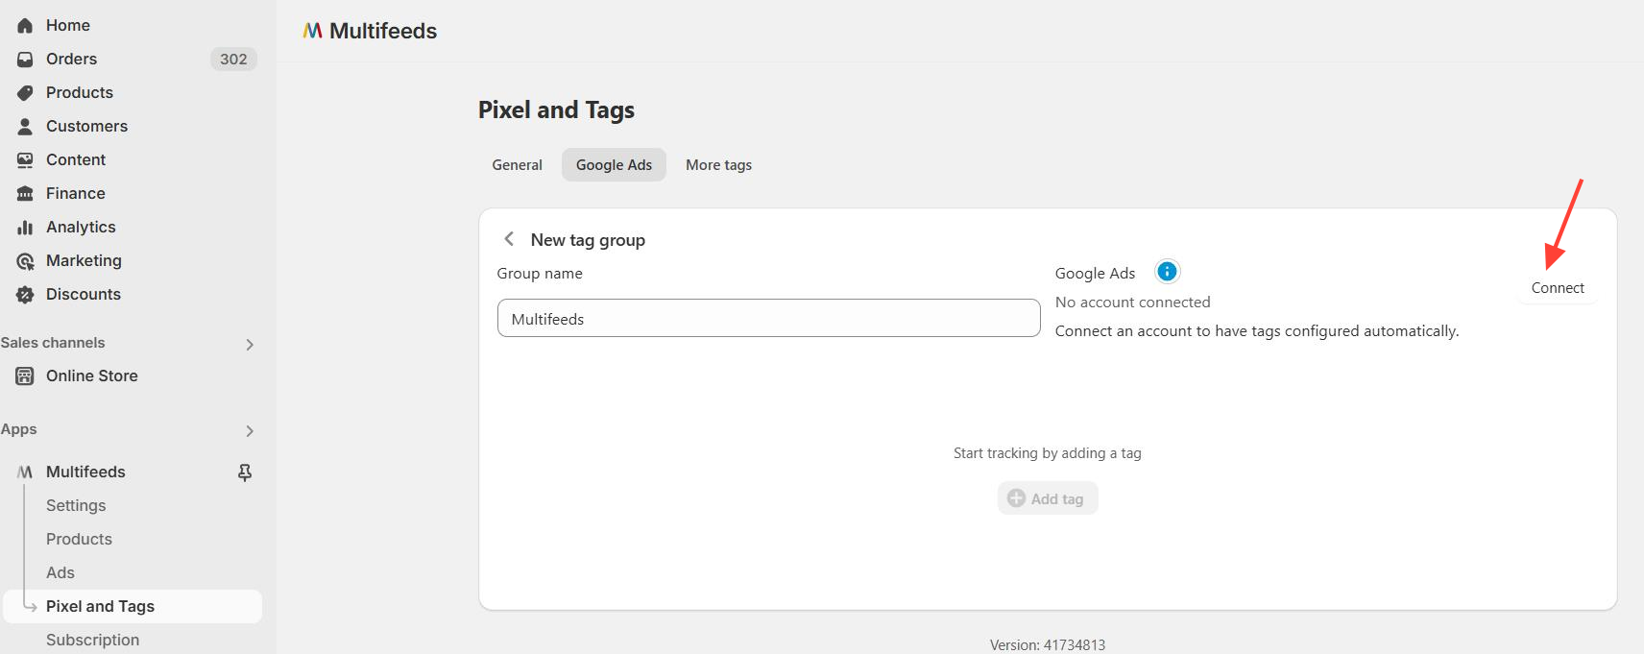
Task: Select the Google Ads tab
Action: (614, 165)
